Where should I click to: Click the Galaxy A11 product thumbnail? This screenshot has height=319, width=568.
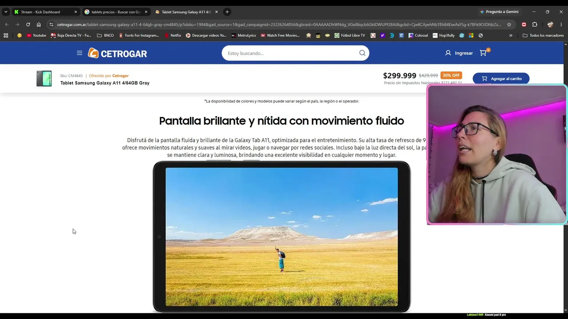pos(44,79)
